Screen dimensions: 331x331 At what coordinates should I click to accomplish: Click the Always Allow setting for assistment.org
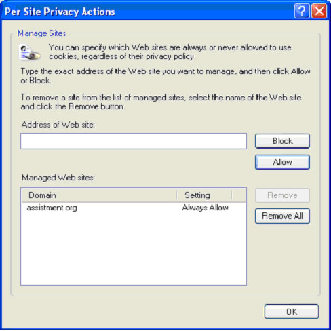pos(206,208)
